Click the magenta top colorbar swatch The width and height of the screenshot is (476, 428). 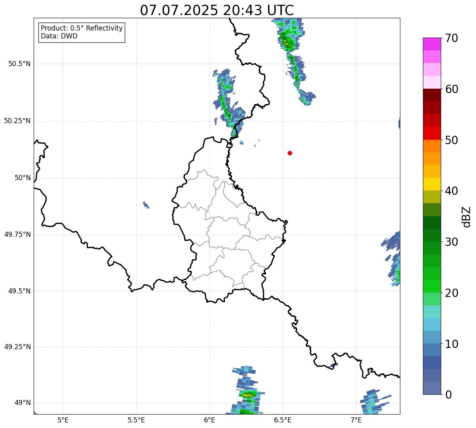(x=432, y=44)
